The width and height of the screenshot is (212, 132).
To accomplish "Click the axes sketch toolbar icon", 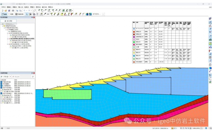I will (50, 11).
